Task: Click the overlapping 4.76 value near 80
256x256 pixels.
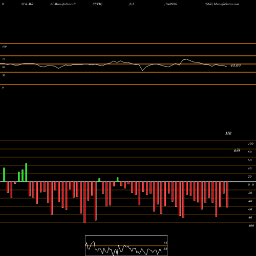Action: (237, 151)
